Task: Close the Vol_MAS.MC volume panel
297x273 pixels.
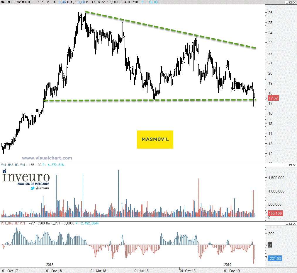Action: tap(294, 165)
